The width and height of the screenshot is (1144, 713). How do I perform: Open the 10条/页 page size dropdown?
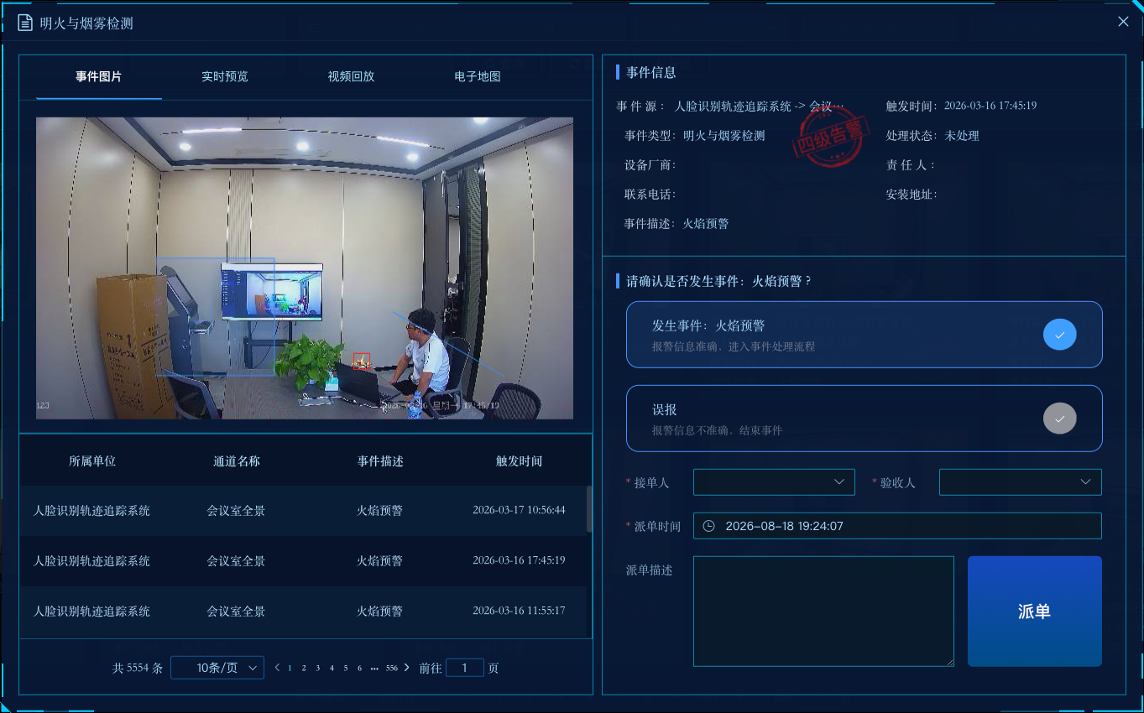coord(217,668)
